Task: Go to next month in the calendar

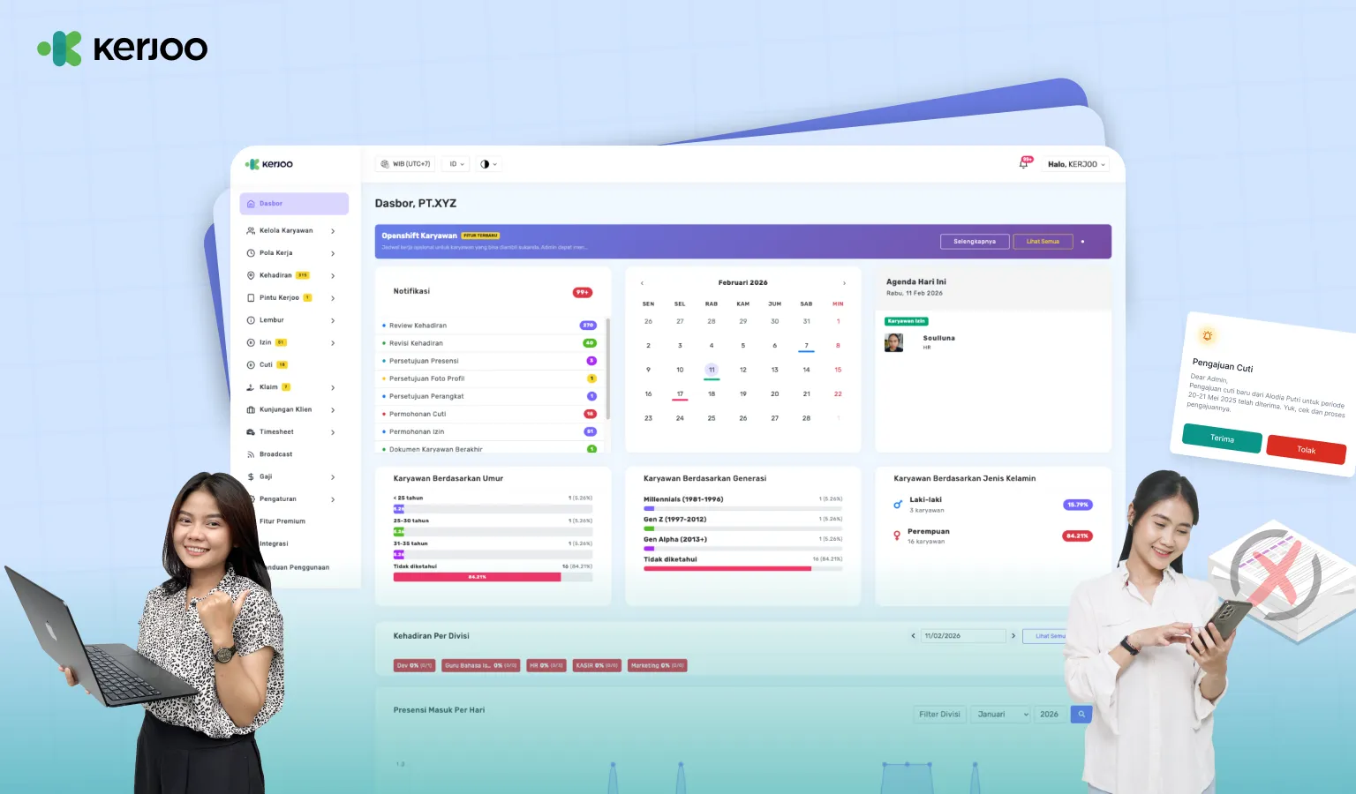Action: coord(844,283)
